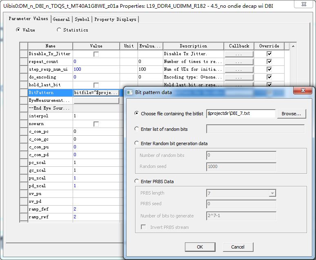Viewport: 316px width, 260px height.
Task: Open the Symbol tab
Action: coord(82,19)
